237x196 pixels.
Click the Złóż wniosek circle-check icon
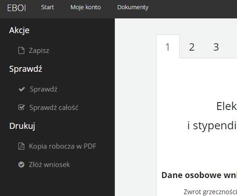tap(21, 165)
